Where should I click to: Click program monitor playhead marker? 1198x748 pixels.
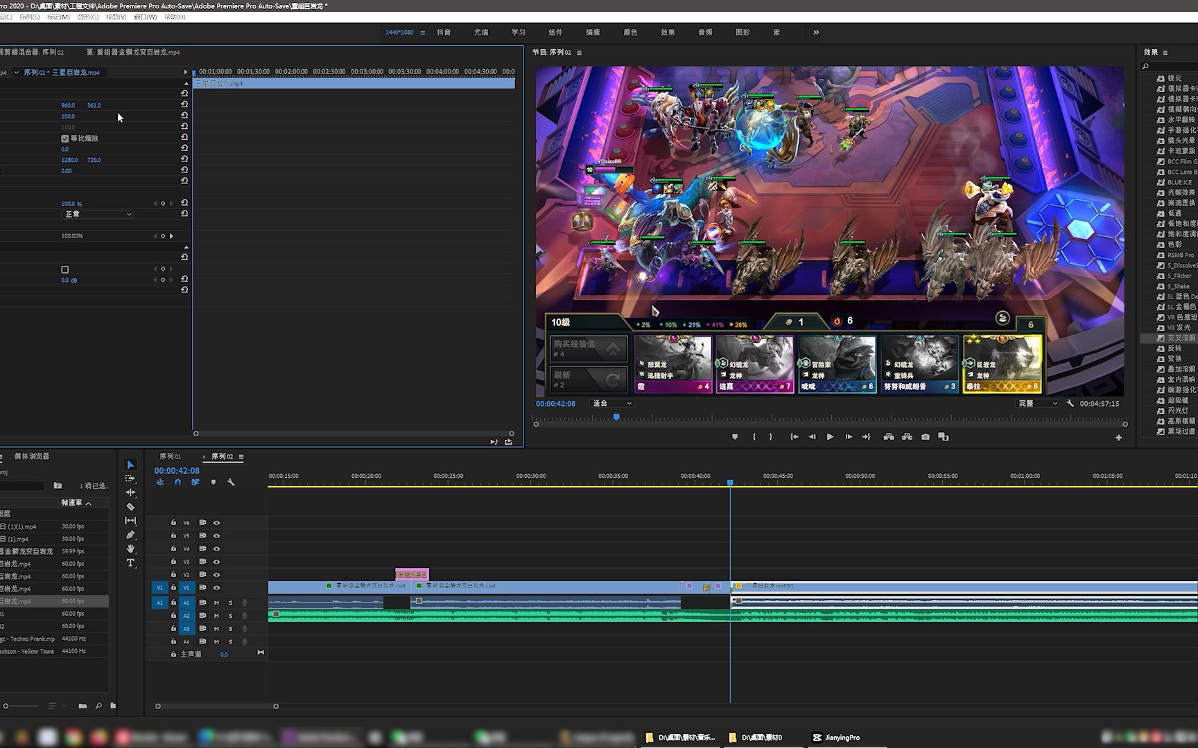616,417
